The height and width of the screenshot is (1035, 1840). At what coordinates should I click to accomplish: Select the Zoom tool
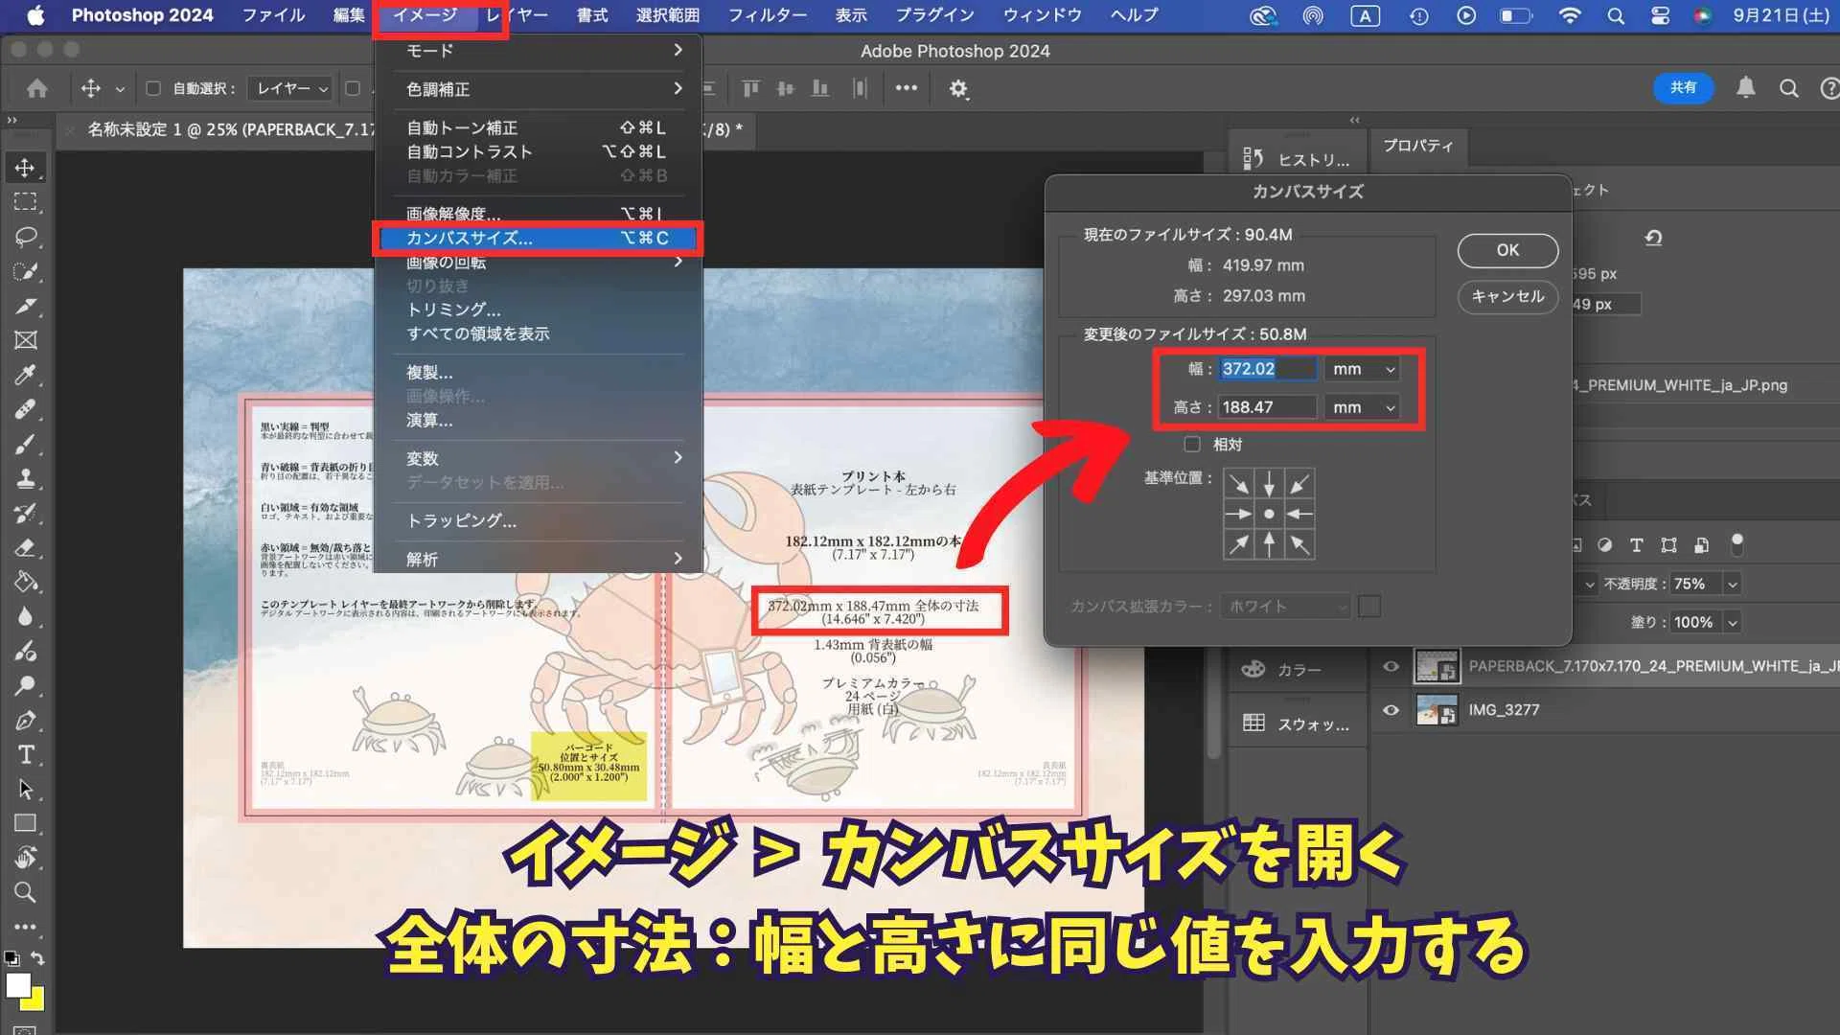[25, 892]
